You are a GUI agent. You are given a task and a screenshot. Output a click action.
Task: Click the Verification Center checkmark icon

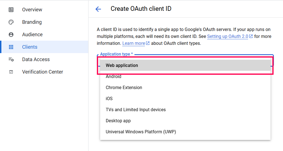pyautogui.click(x=11, y=72)
